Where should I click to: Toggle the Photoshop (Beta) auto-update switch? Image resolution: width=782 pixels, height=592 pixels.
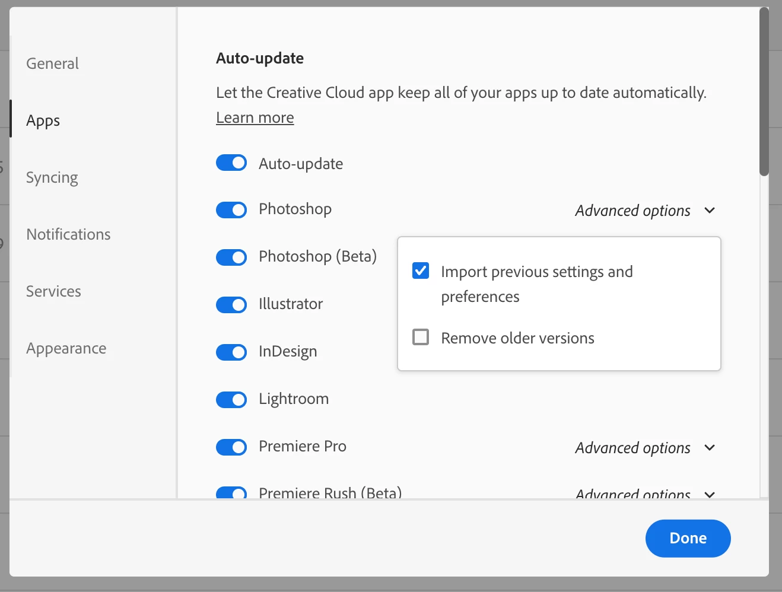click(x=231, y=257)
